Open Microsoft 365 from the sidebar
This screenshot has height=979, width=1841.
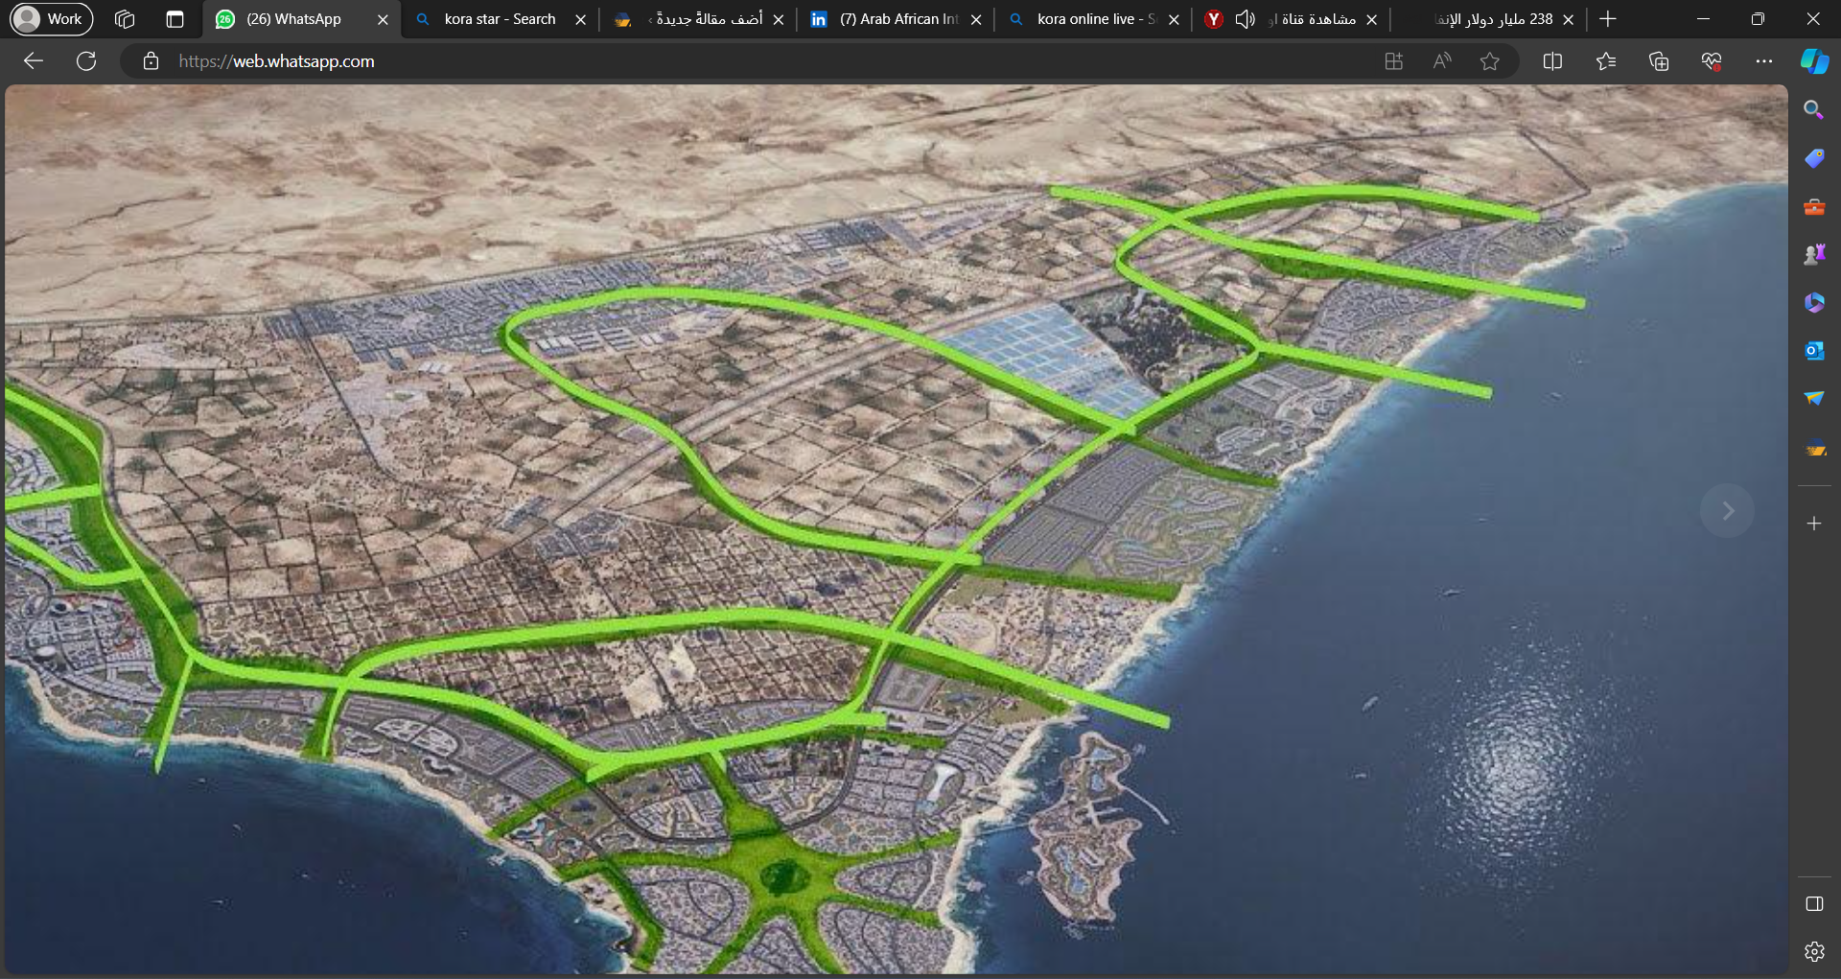tap(1813, 303)
